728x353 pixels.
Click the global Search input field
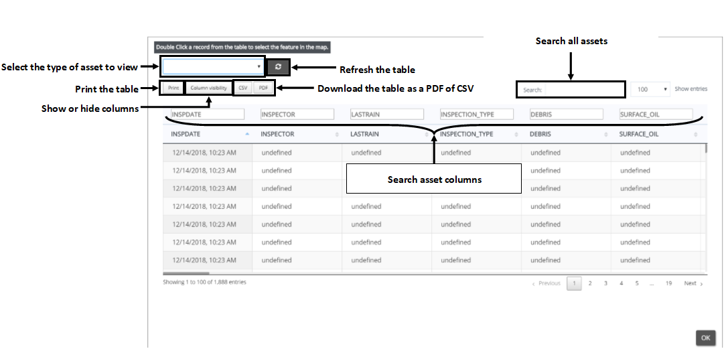[584, 89]
